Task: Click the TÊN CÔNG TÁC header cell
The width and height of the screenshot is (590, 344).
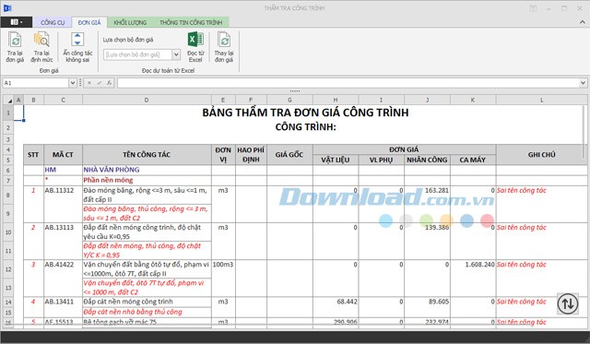Action: 147,155
